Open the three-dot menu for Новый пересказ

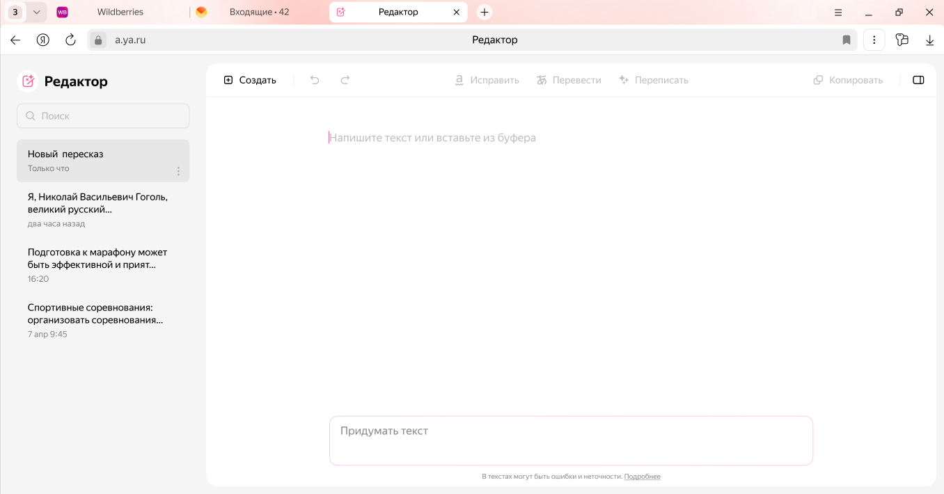click(178, 170)
